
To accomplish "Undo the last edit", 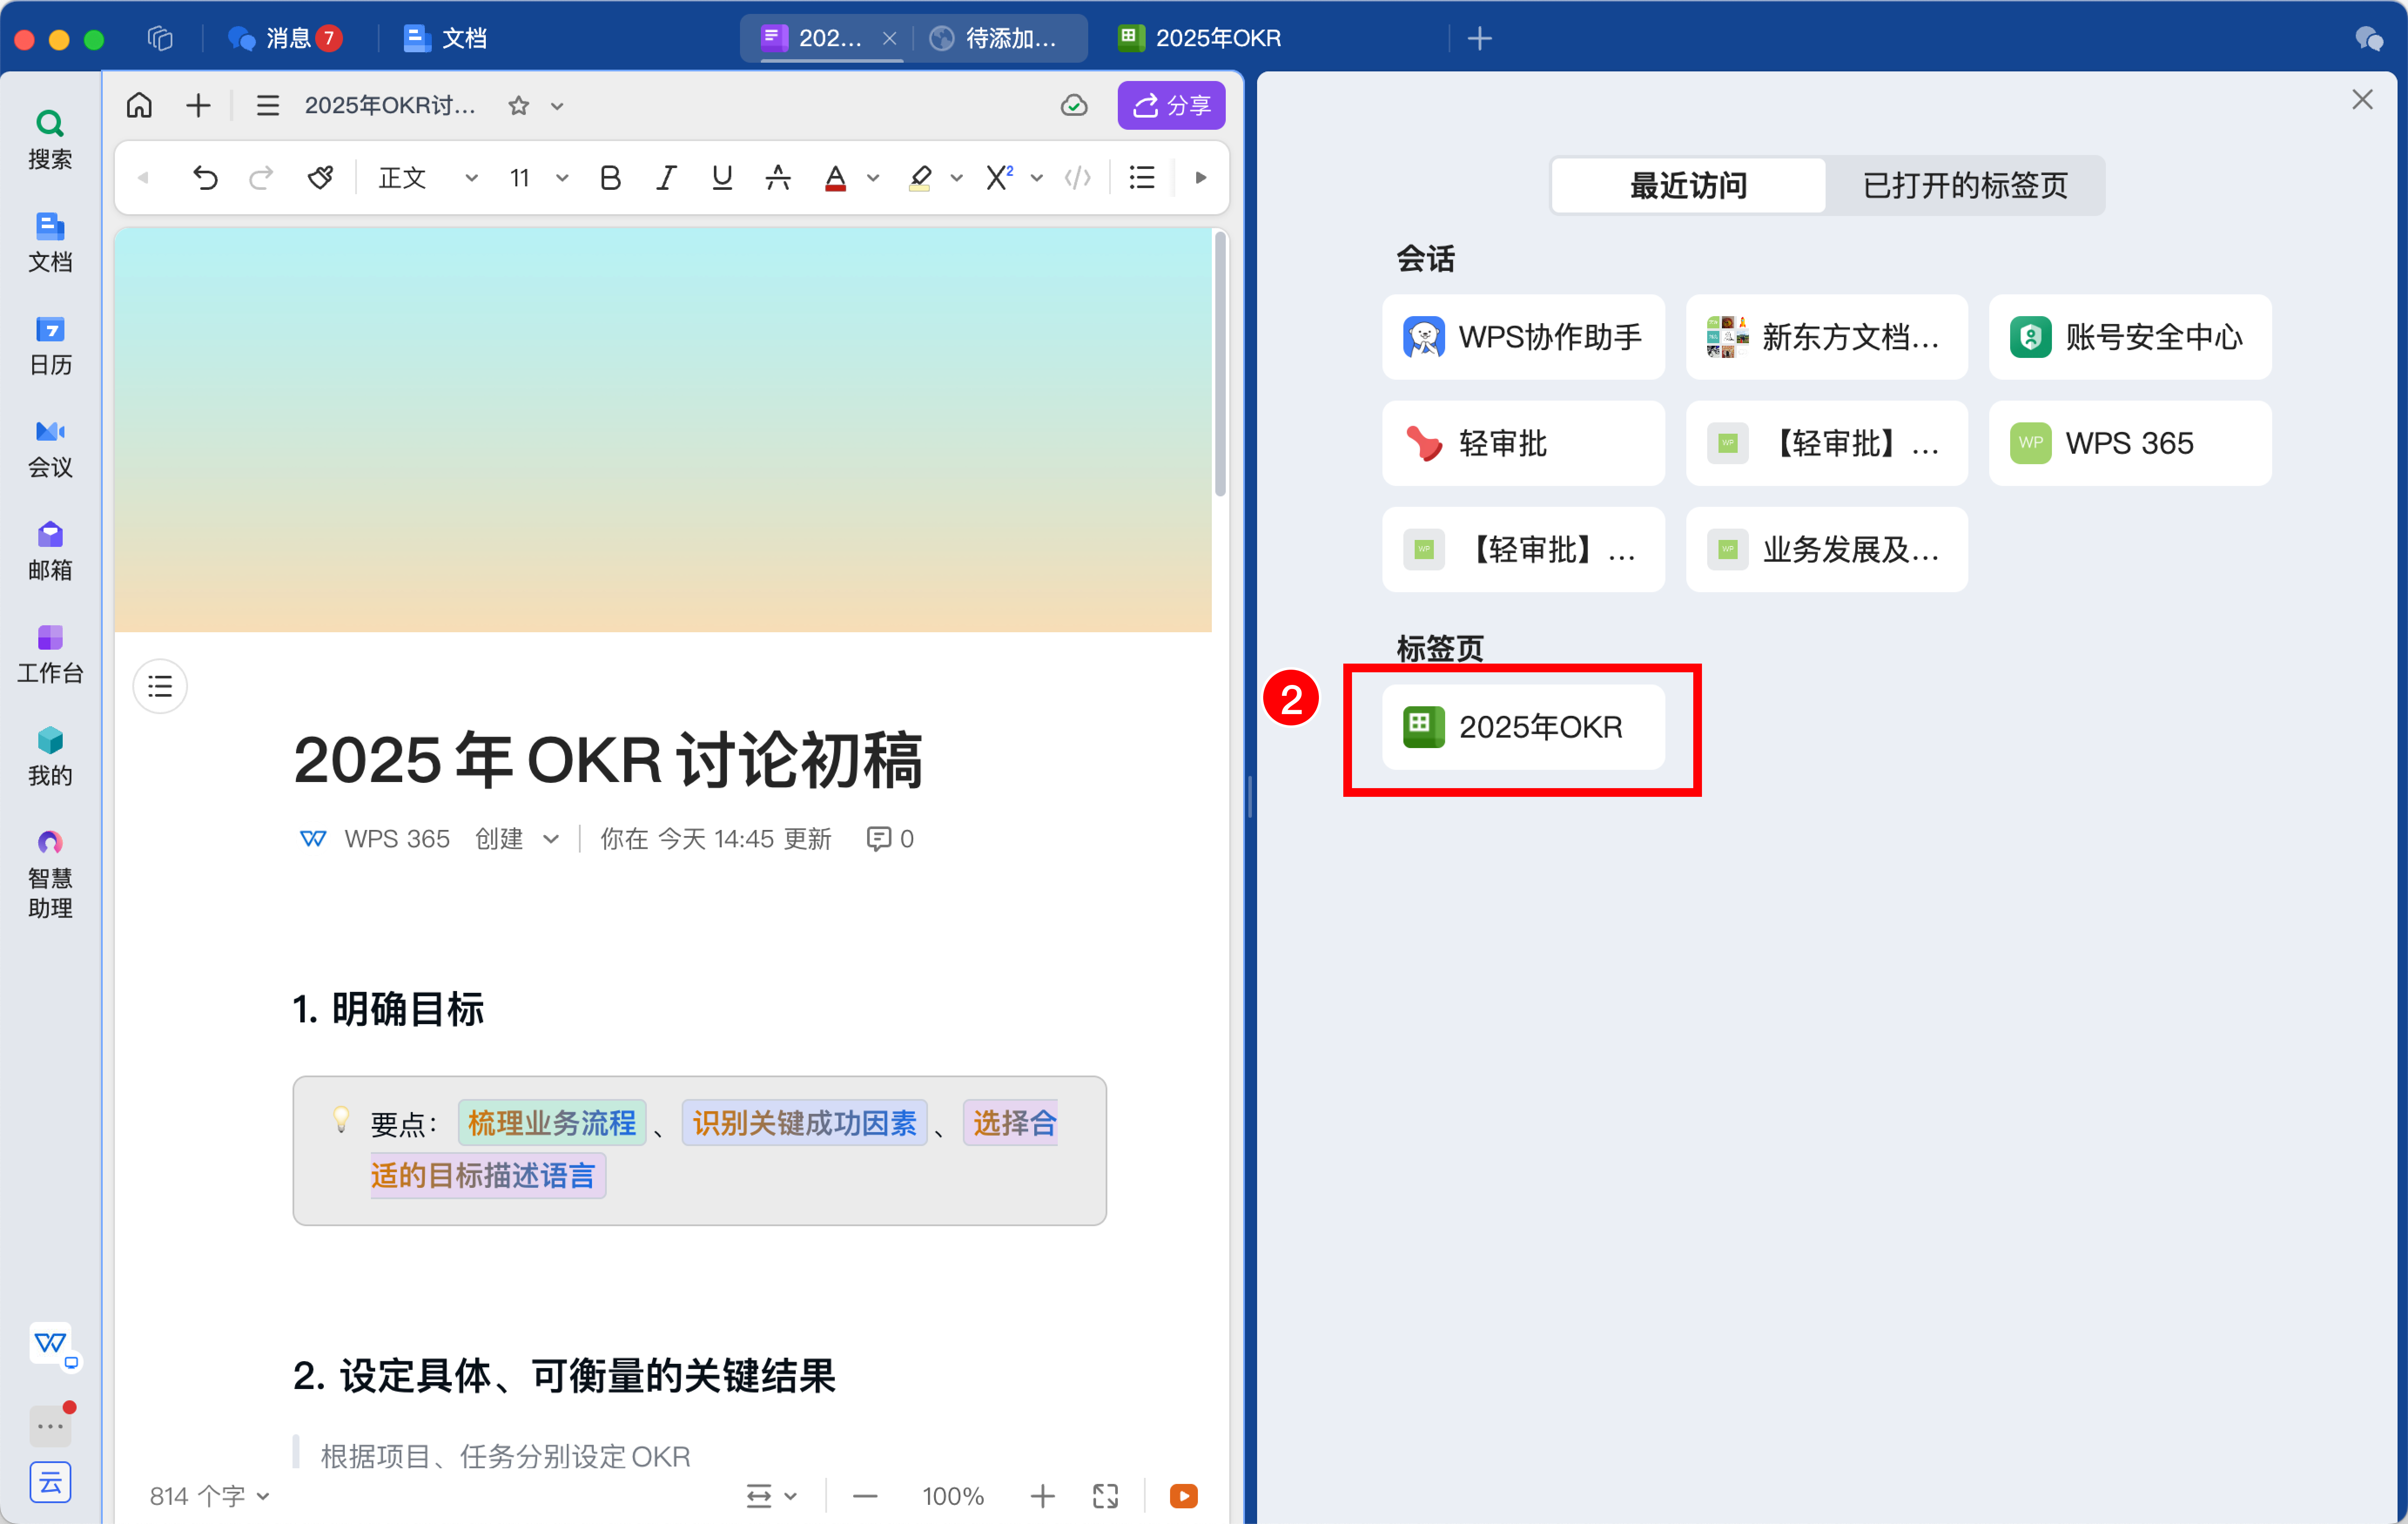I will click(205, 178).
